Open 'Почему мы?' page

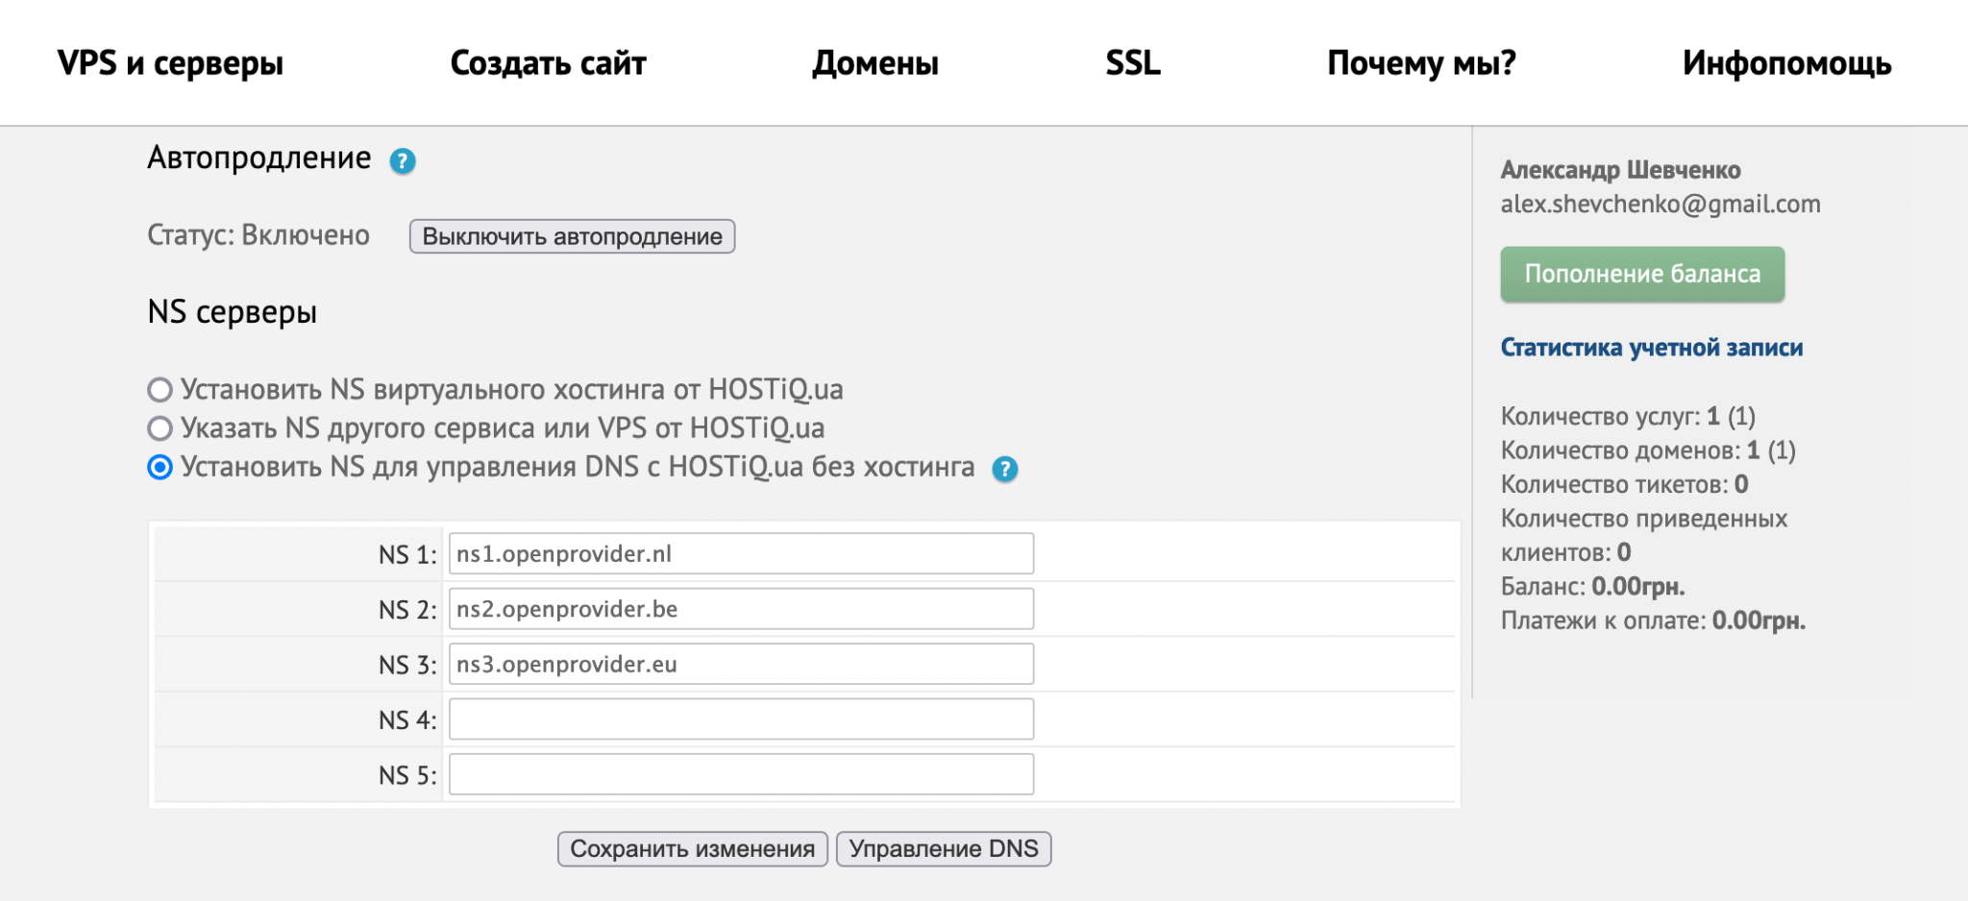[x=1419, y=63]
